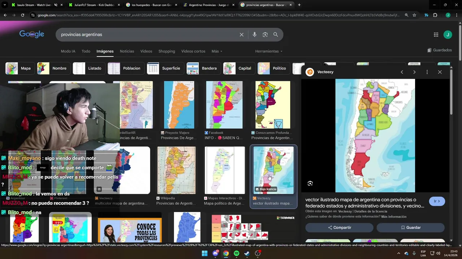Filter images by Mapa chip

(19, 68)
